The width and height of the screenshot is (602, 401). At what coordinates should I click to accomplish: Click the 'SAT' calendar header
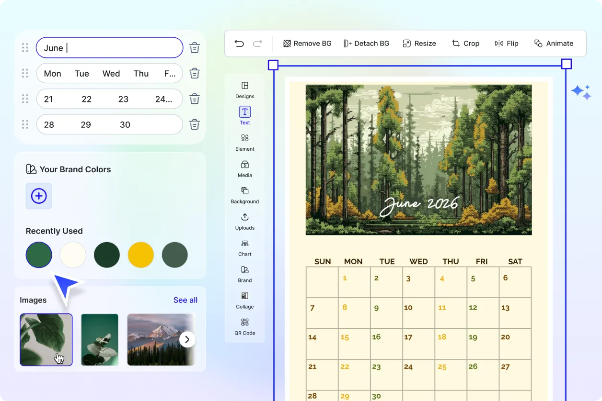[515, 261]
